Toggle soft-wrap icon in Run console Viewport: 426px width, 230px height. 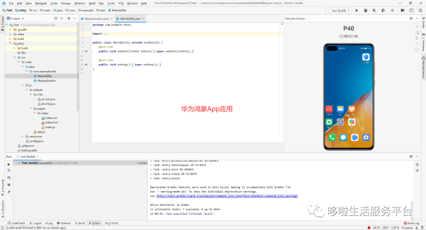(x=417, y=165)
